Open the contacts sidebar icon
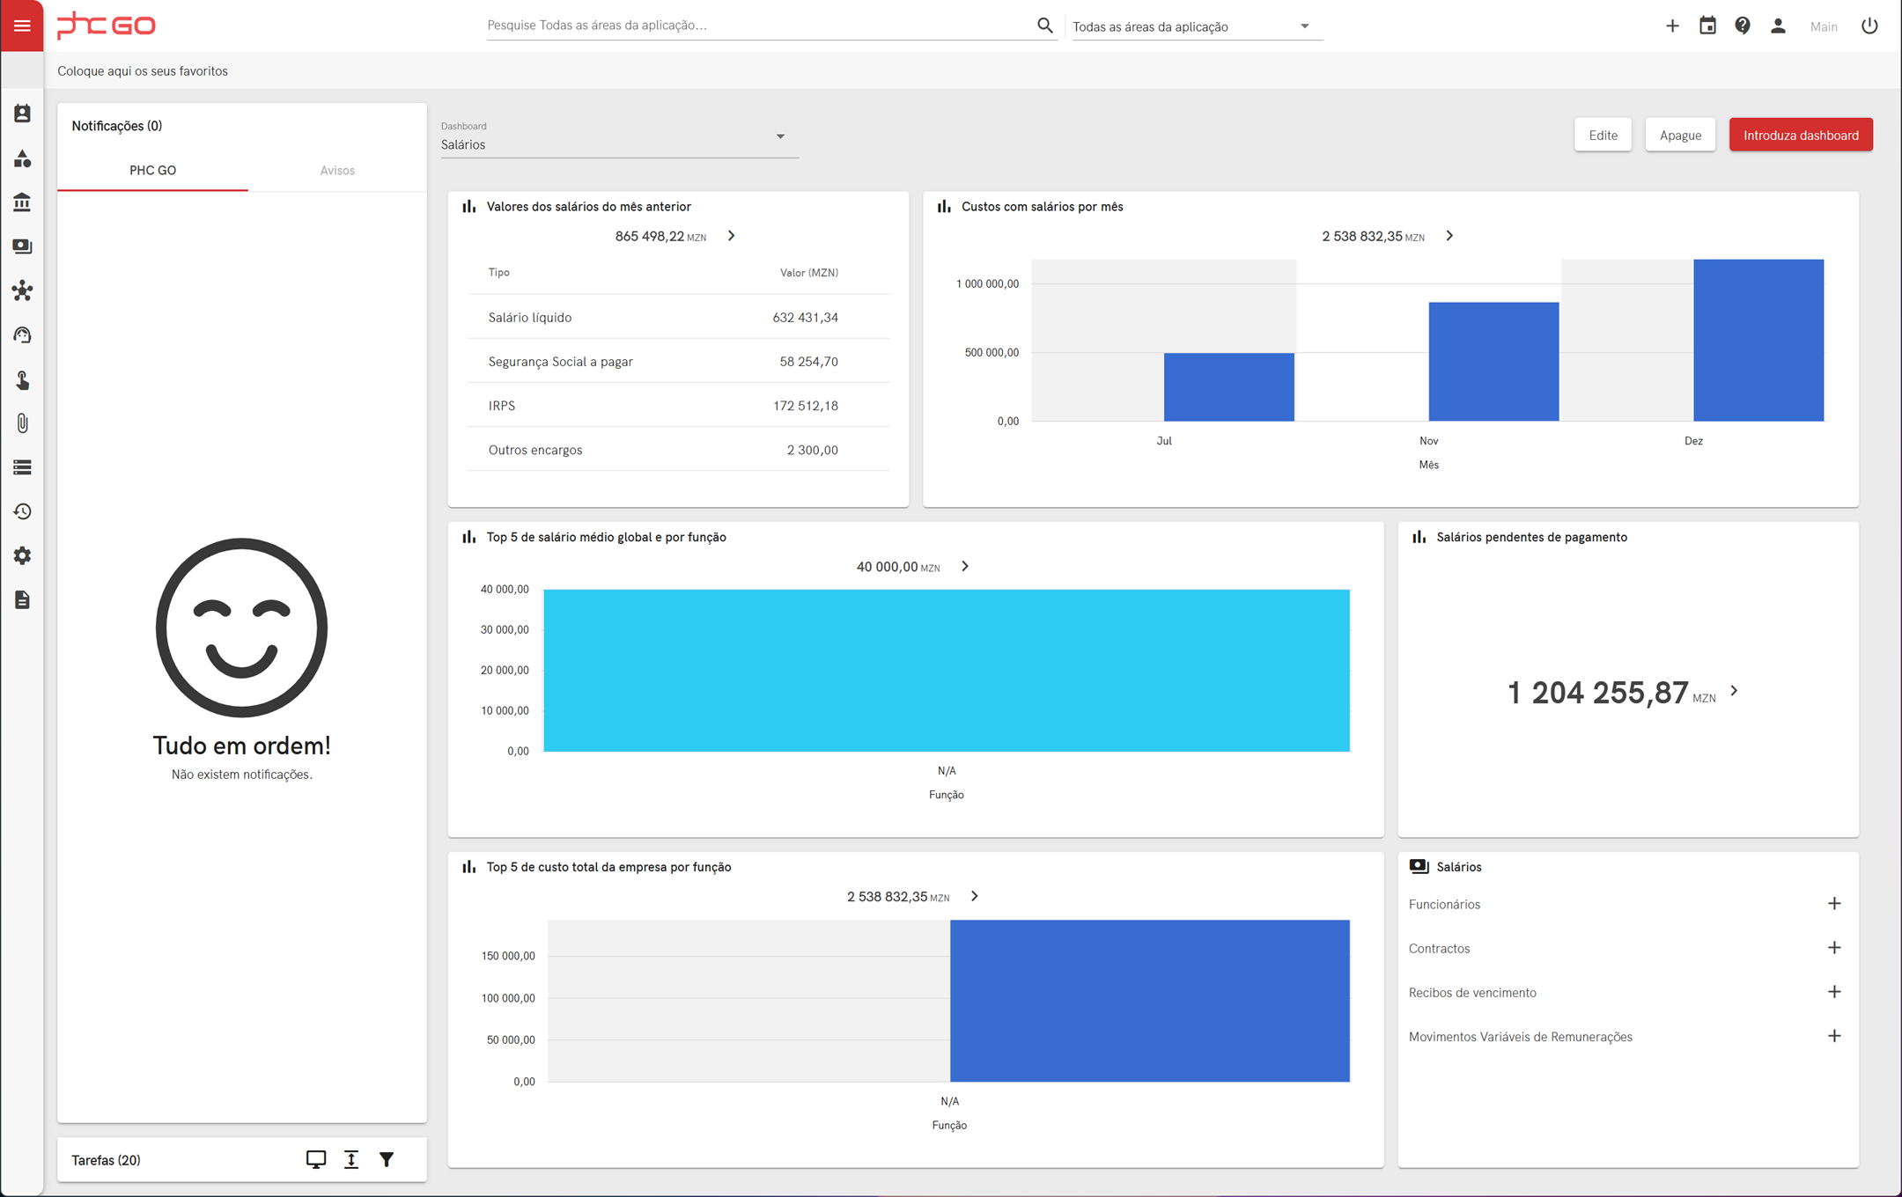The height and width of the screenshot is (1197, 1902). point(22,114)
